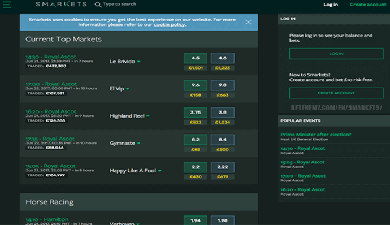Open popular event 16:20 - Royal Ascot
Viewport: 390px width, 225px height.
click(303, 189)
